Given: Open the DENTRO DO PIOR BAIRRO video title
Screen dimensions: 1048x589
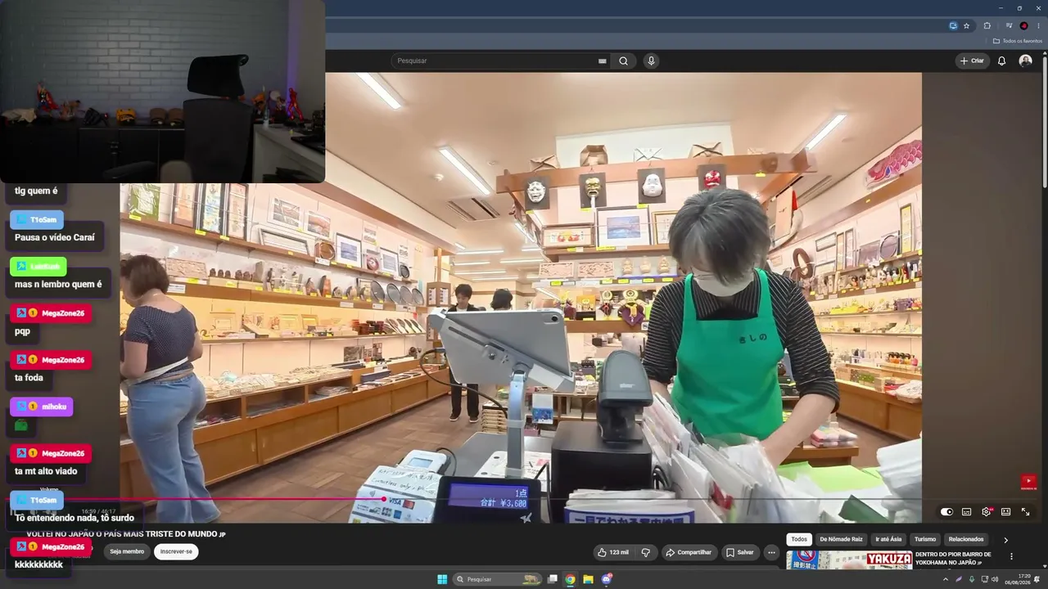Looking at the screenshot, I should [953, 559].
